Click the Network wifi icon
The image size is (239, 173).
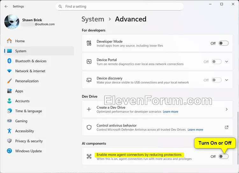(x=9, y=71)
